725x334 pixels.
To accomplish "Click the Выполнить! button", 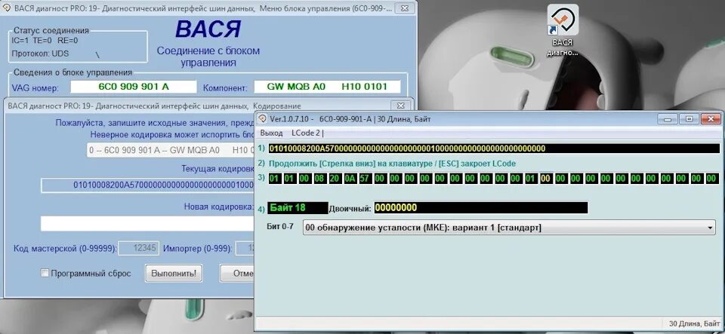I will 174,273.
